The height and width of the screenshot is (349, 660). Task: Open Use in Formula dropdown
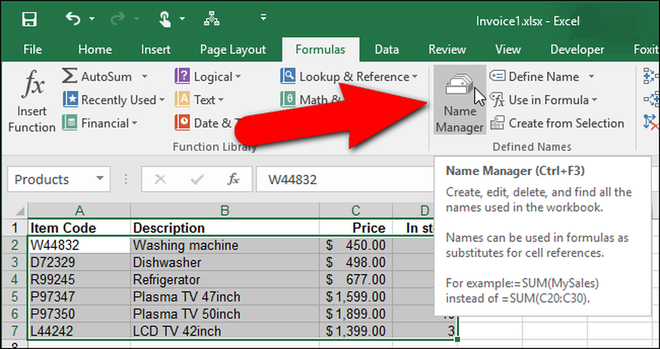click(x=544, y=100)
